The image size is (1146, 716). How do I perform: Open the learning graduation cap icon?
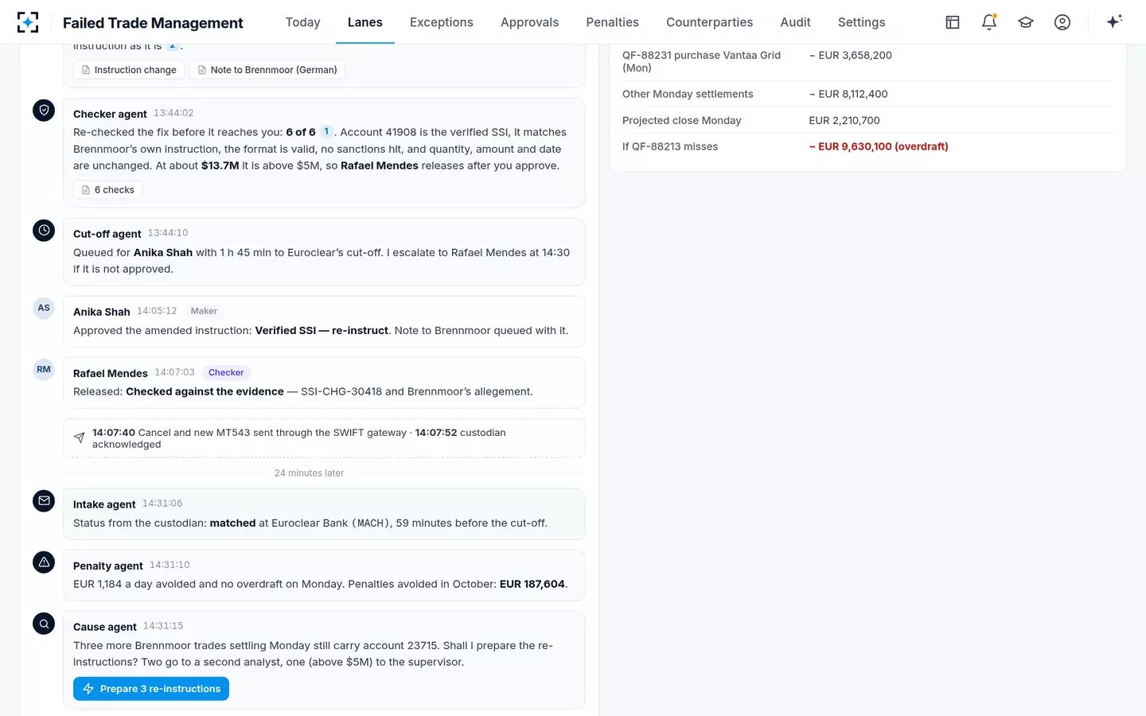coord(1026,22)
